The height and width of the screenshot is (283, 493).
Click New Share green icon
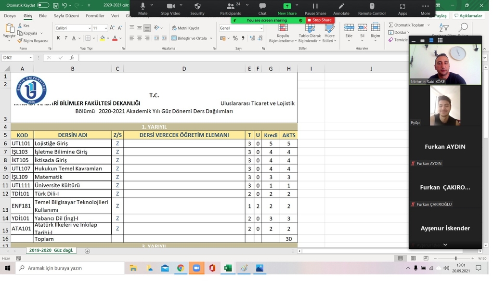click(287, 6)
